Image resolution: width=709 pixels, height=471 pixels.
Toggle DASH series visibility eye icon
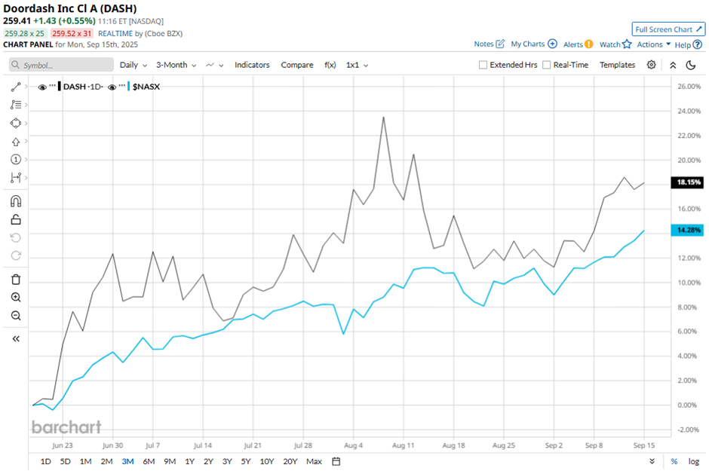click(x=42, y=87)
